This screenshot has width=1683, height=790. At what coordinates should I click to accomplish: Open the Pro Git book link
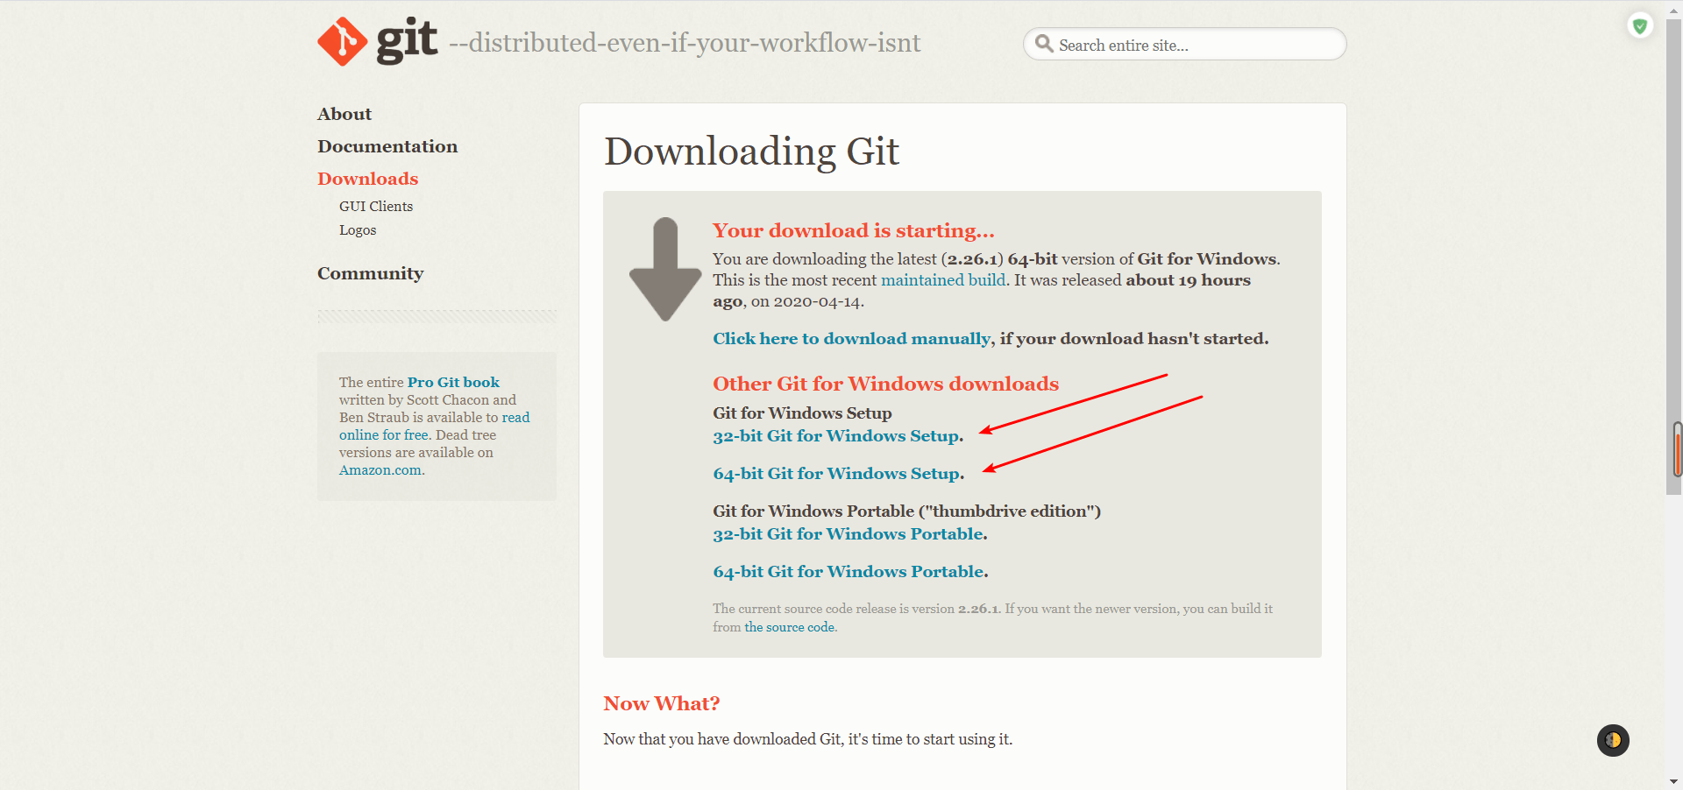(x=453, y=383)
